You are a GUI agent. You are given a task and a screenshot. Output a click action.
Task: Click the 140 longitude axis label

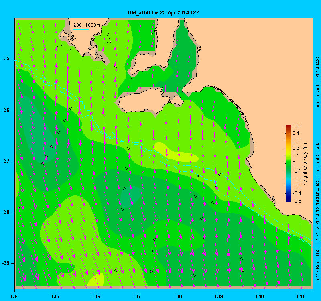[260, 296]
